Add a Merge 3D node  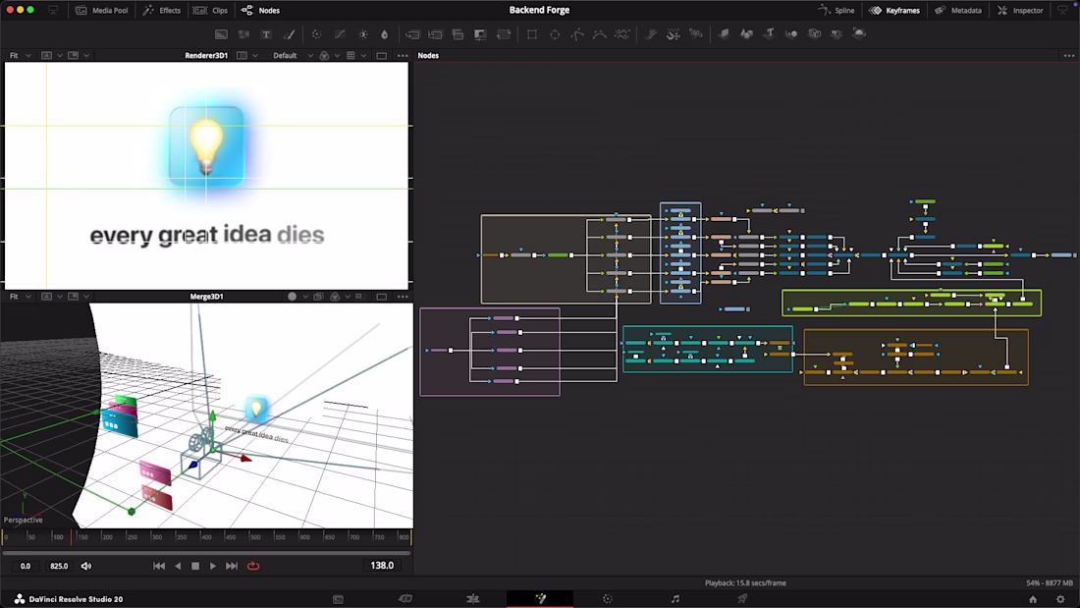[x=791, y=33]
